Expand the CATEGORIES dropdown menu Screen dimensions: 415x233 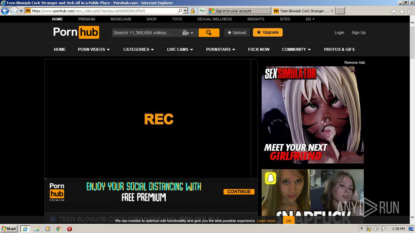click(139, 50)
